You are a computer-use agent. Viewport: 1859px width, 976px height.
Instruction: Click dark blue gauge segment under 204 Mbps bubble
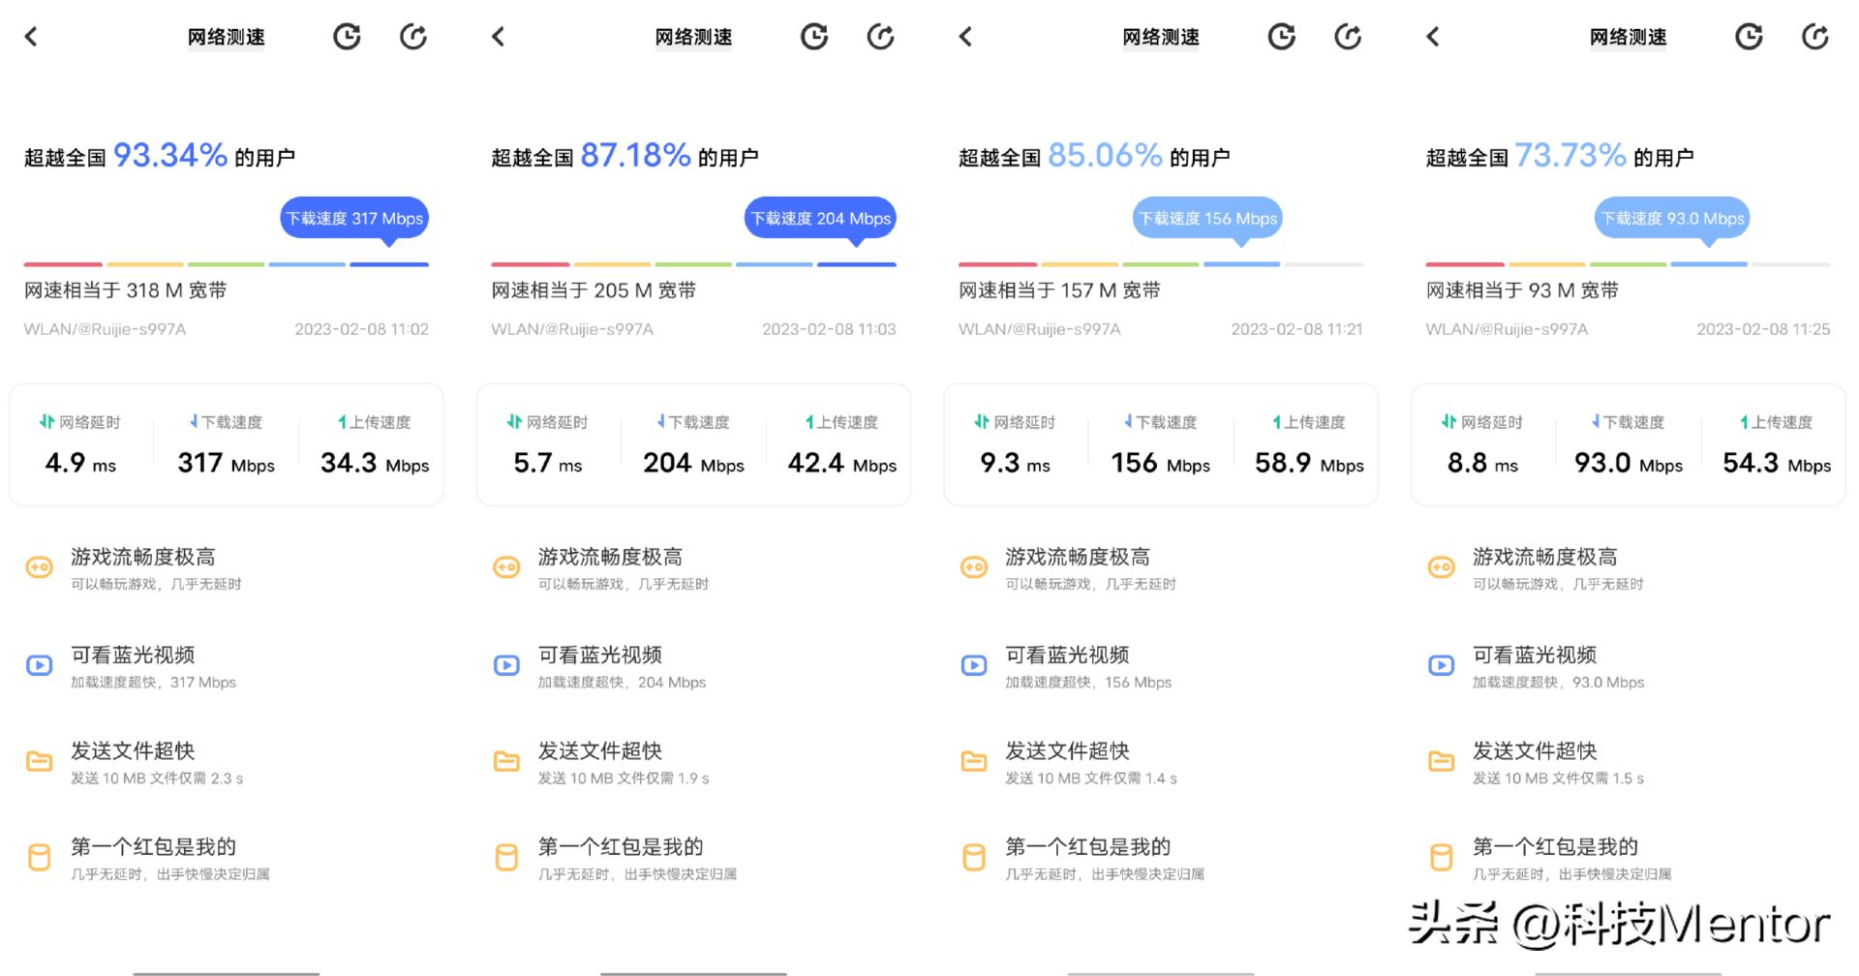click(x=856, y=264)
